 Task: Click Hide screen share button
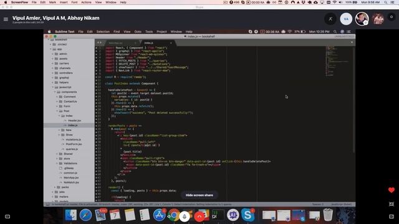click(199, 195)
